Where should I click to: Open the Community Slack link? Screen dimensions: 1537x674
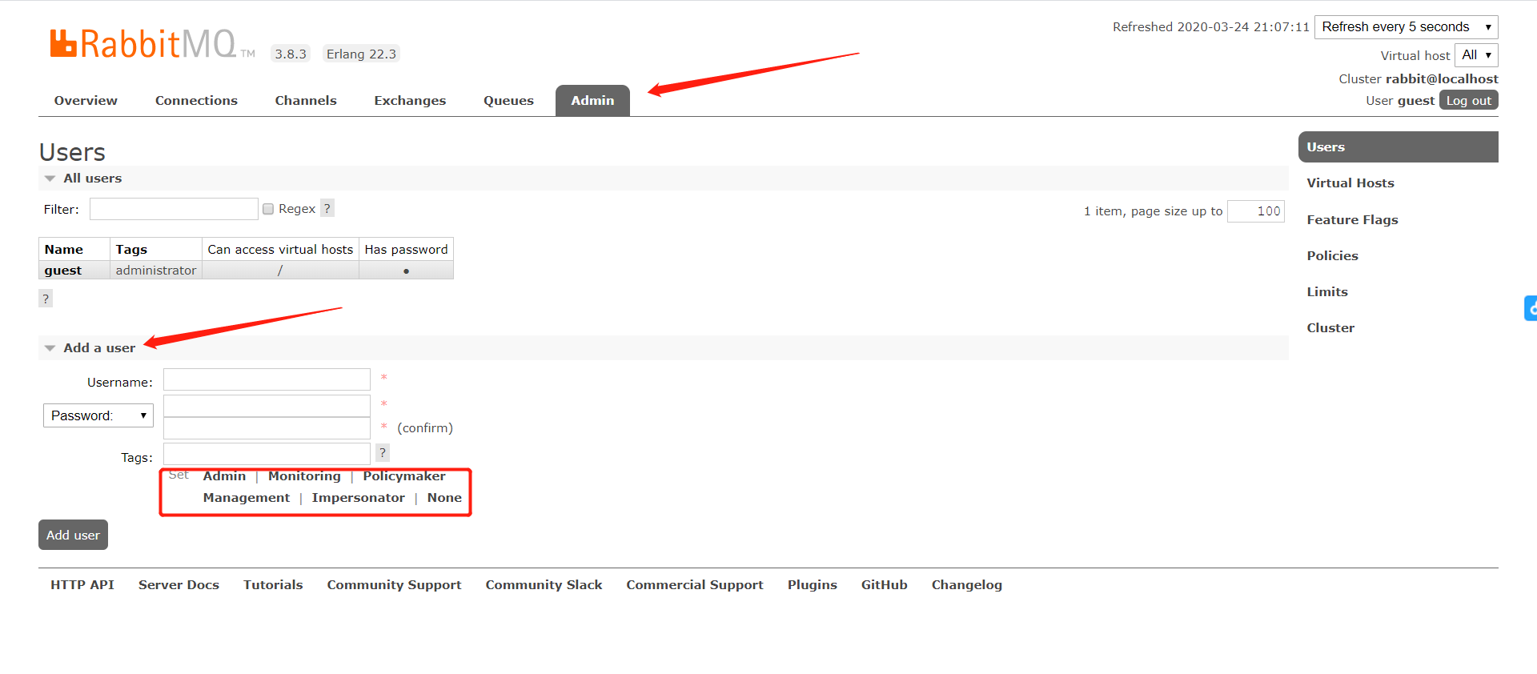[x=544, y=585]
